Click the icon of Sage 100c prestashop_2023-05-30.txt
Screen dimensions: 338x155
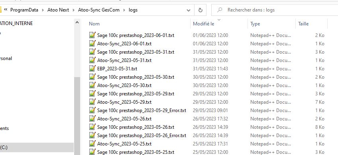[92, 77]
